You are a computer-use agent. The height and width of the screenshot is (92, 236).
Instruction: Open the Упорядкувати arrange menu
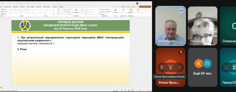[76, 11]
